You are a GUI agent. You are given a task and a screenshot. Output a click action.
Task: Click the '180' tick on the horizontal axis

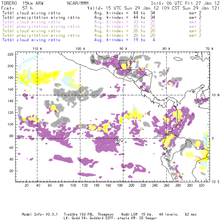coord(120,185)
